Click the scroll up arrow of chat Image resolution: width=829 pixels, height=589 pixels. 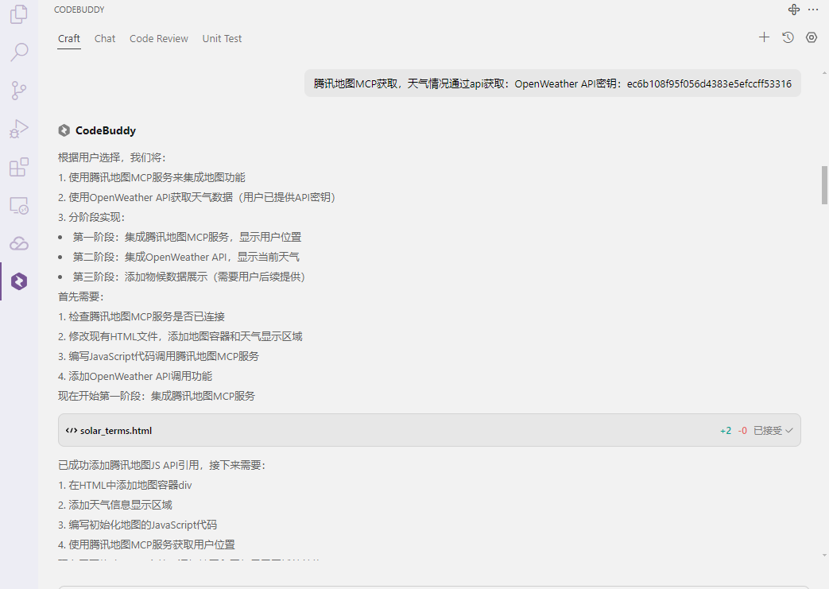coord(824,73)
